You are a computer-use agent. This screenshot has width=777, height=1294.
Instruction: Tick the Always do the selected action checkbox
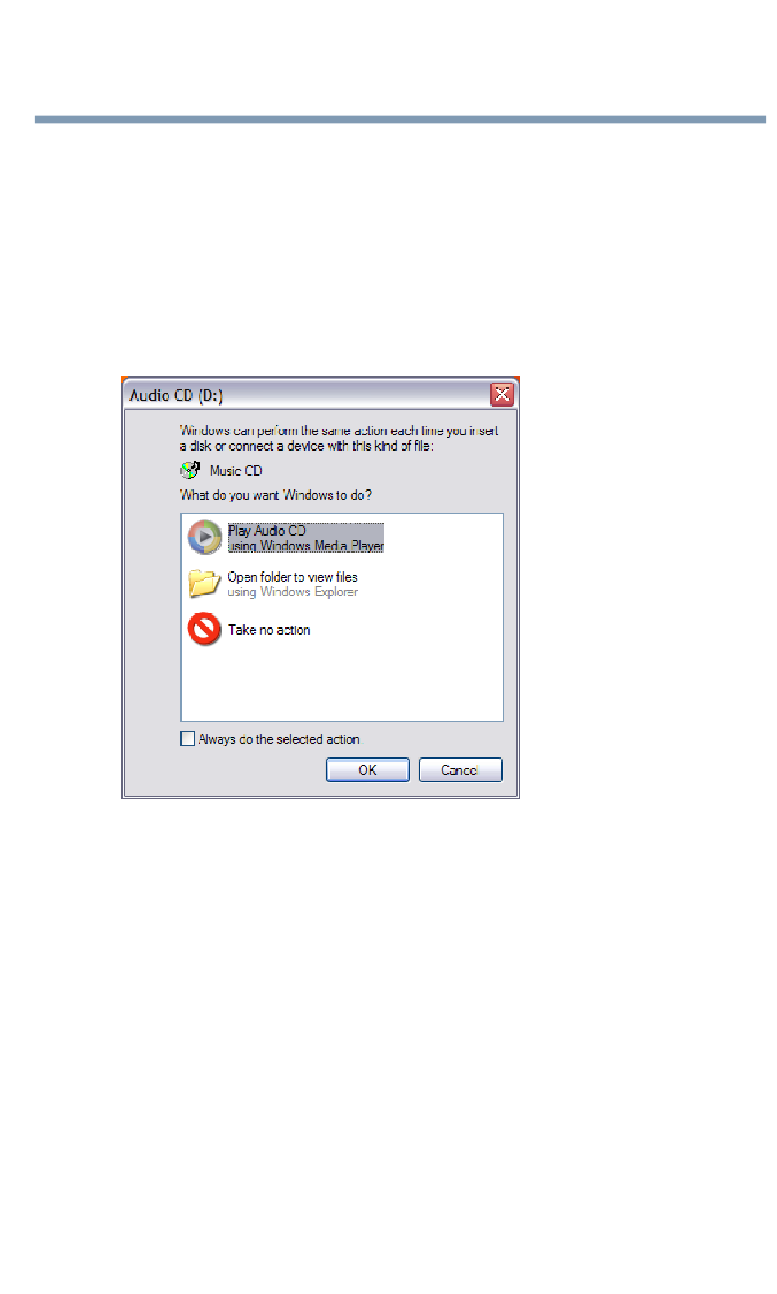tap(187, 739)
